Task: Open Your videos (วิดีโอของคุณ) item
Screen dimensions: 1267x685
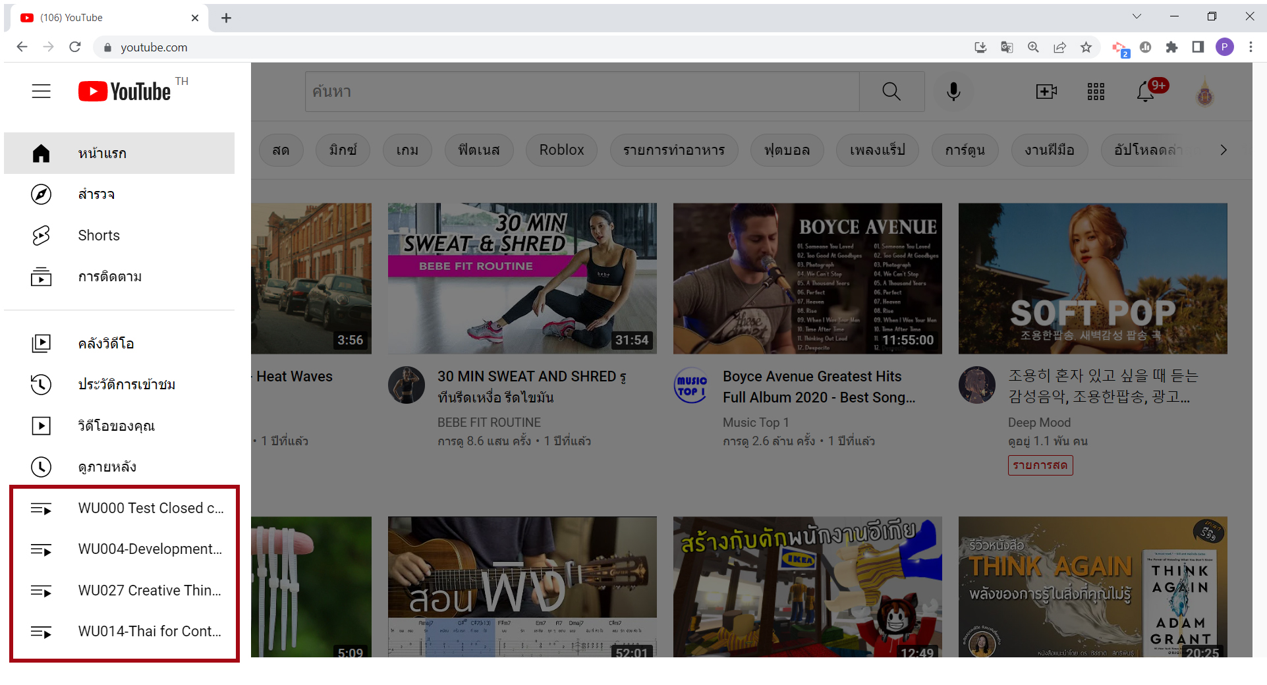Action: tap(119, 425)
